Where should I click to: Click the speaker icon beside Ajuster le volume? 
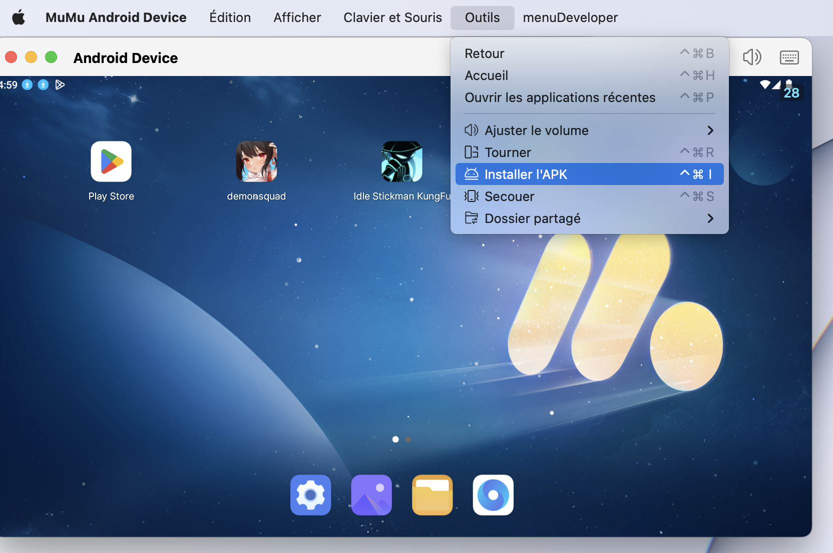[472, 130]
